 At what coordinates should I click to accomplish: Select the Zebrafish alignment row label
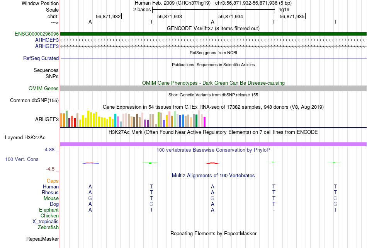click(48, 227)
